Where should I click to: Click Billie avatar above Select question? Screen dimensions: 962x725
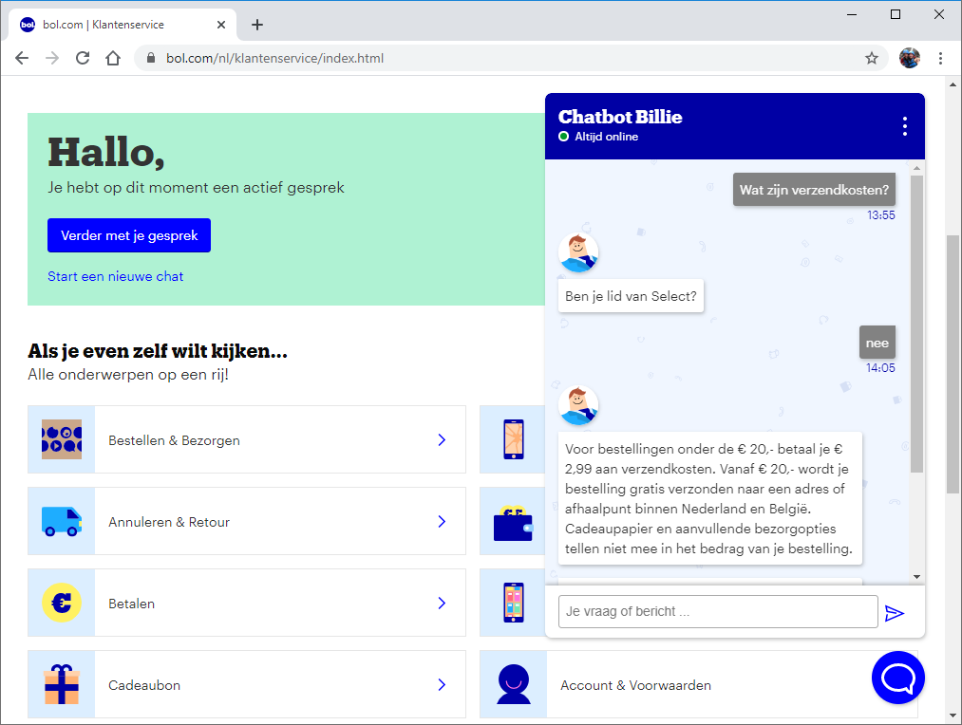point(578,252)
